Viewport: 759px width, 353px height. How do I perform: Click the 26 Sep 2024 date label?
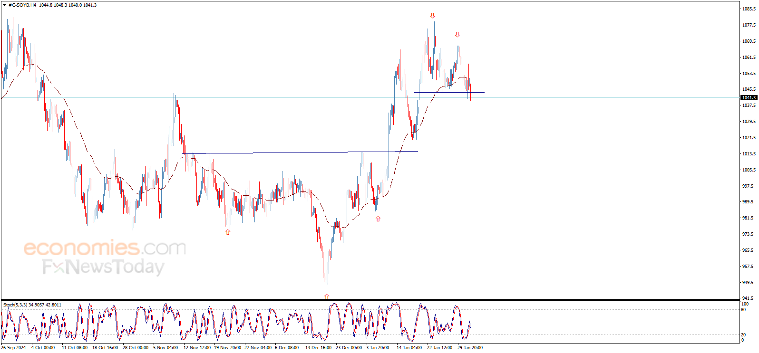tap(13, 348)
